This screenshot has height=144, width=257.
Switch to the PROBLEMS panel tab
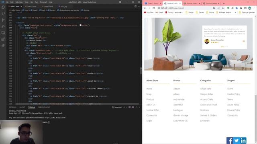(x=12, y=107)
